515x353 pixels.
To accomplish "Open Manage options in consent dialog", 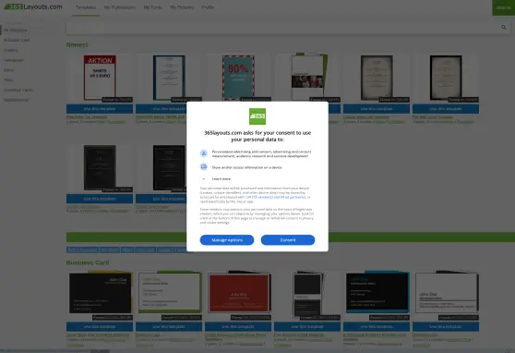I will tap(227, 240).
